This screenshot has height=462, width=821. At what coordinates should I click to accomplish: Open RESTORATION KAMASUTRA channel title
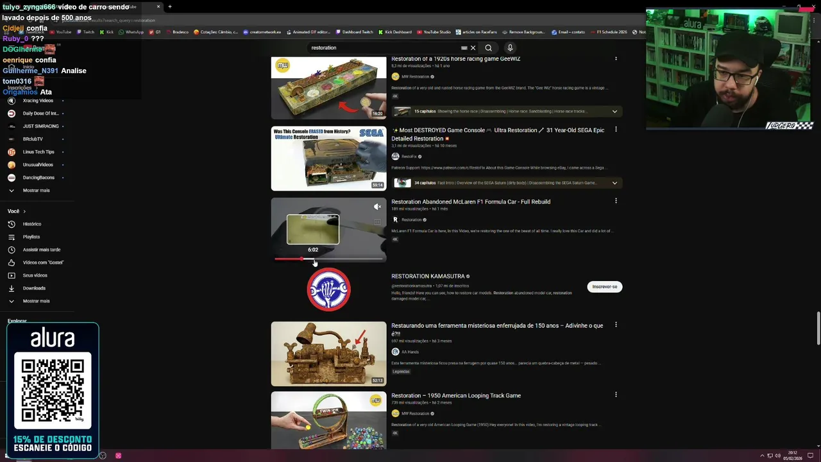(x=428, y=277)
